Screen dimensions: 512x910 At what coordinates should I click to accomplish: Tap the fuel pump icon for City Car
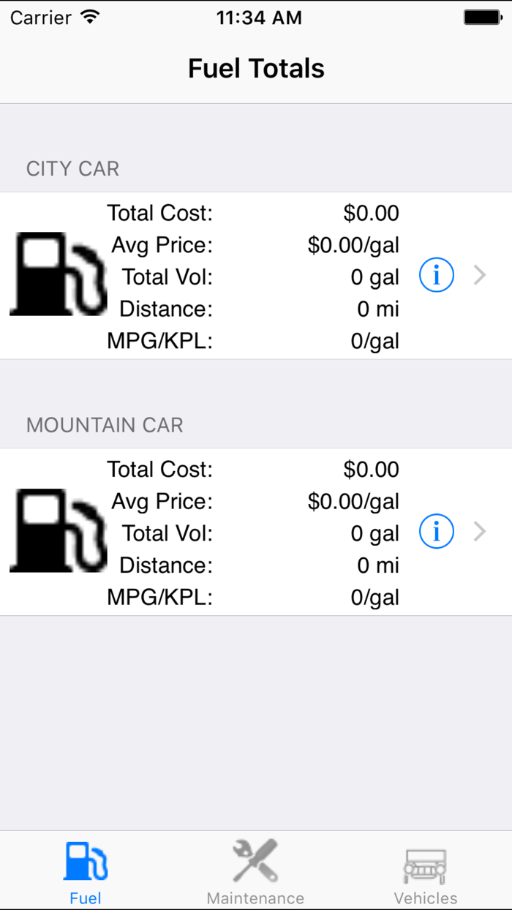point(58,274)
